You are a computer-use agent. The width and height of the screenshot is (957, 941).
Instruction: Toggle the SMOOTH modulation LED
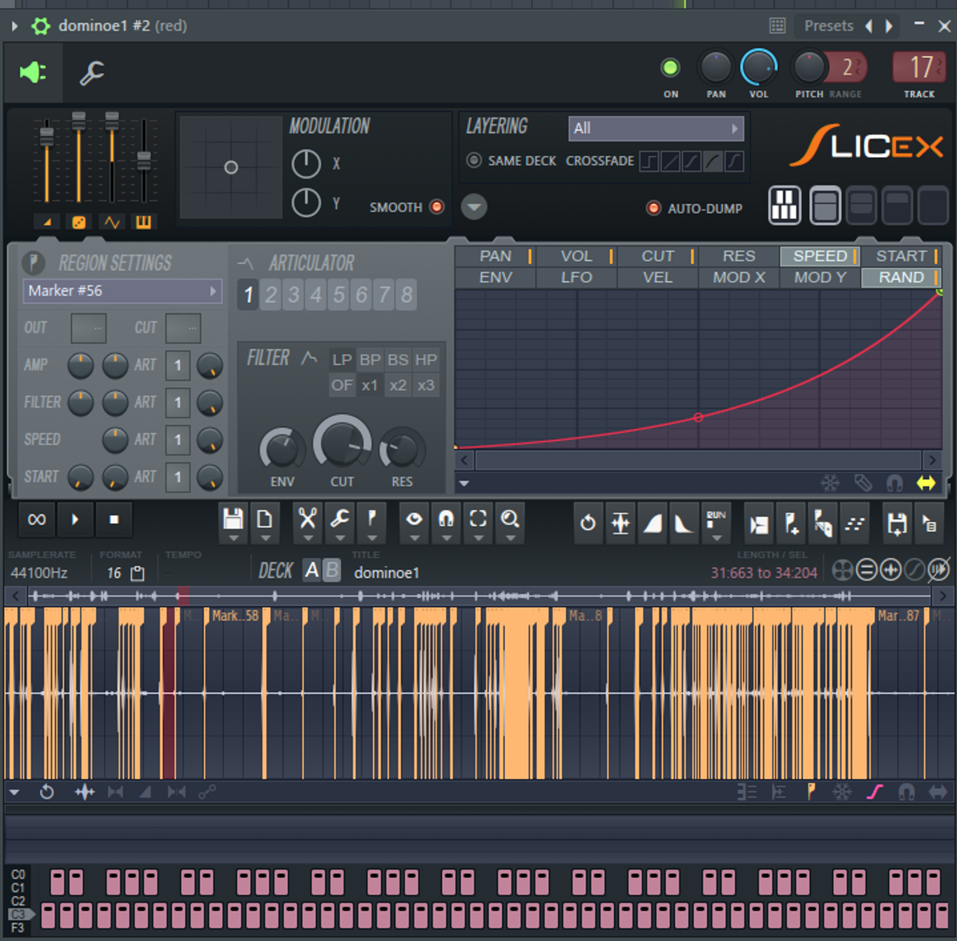[x=437, y=207]
